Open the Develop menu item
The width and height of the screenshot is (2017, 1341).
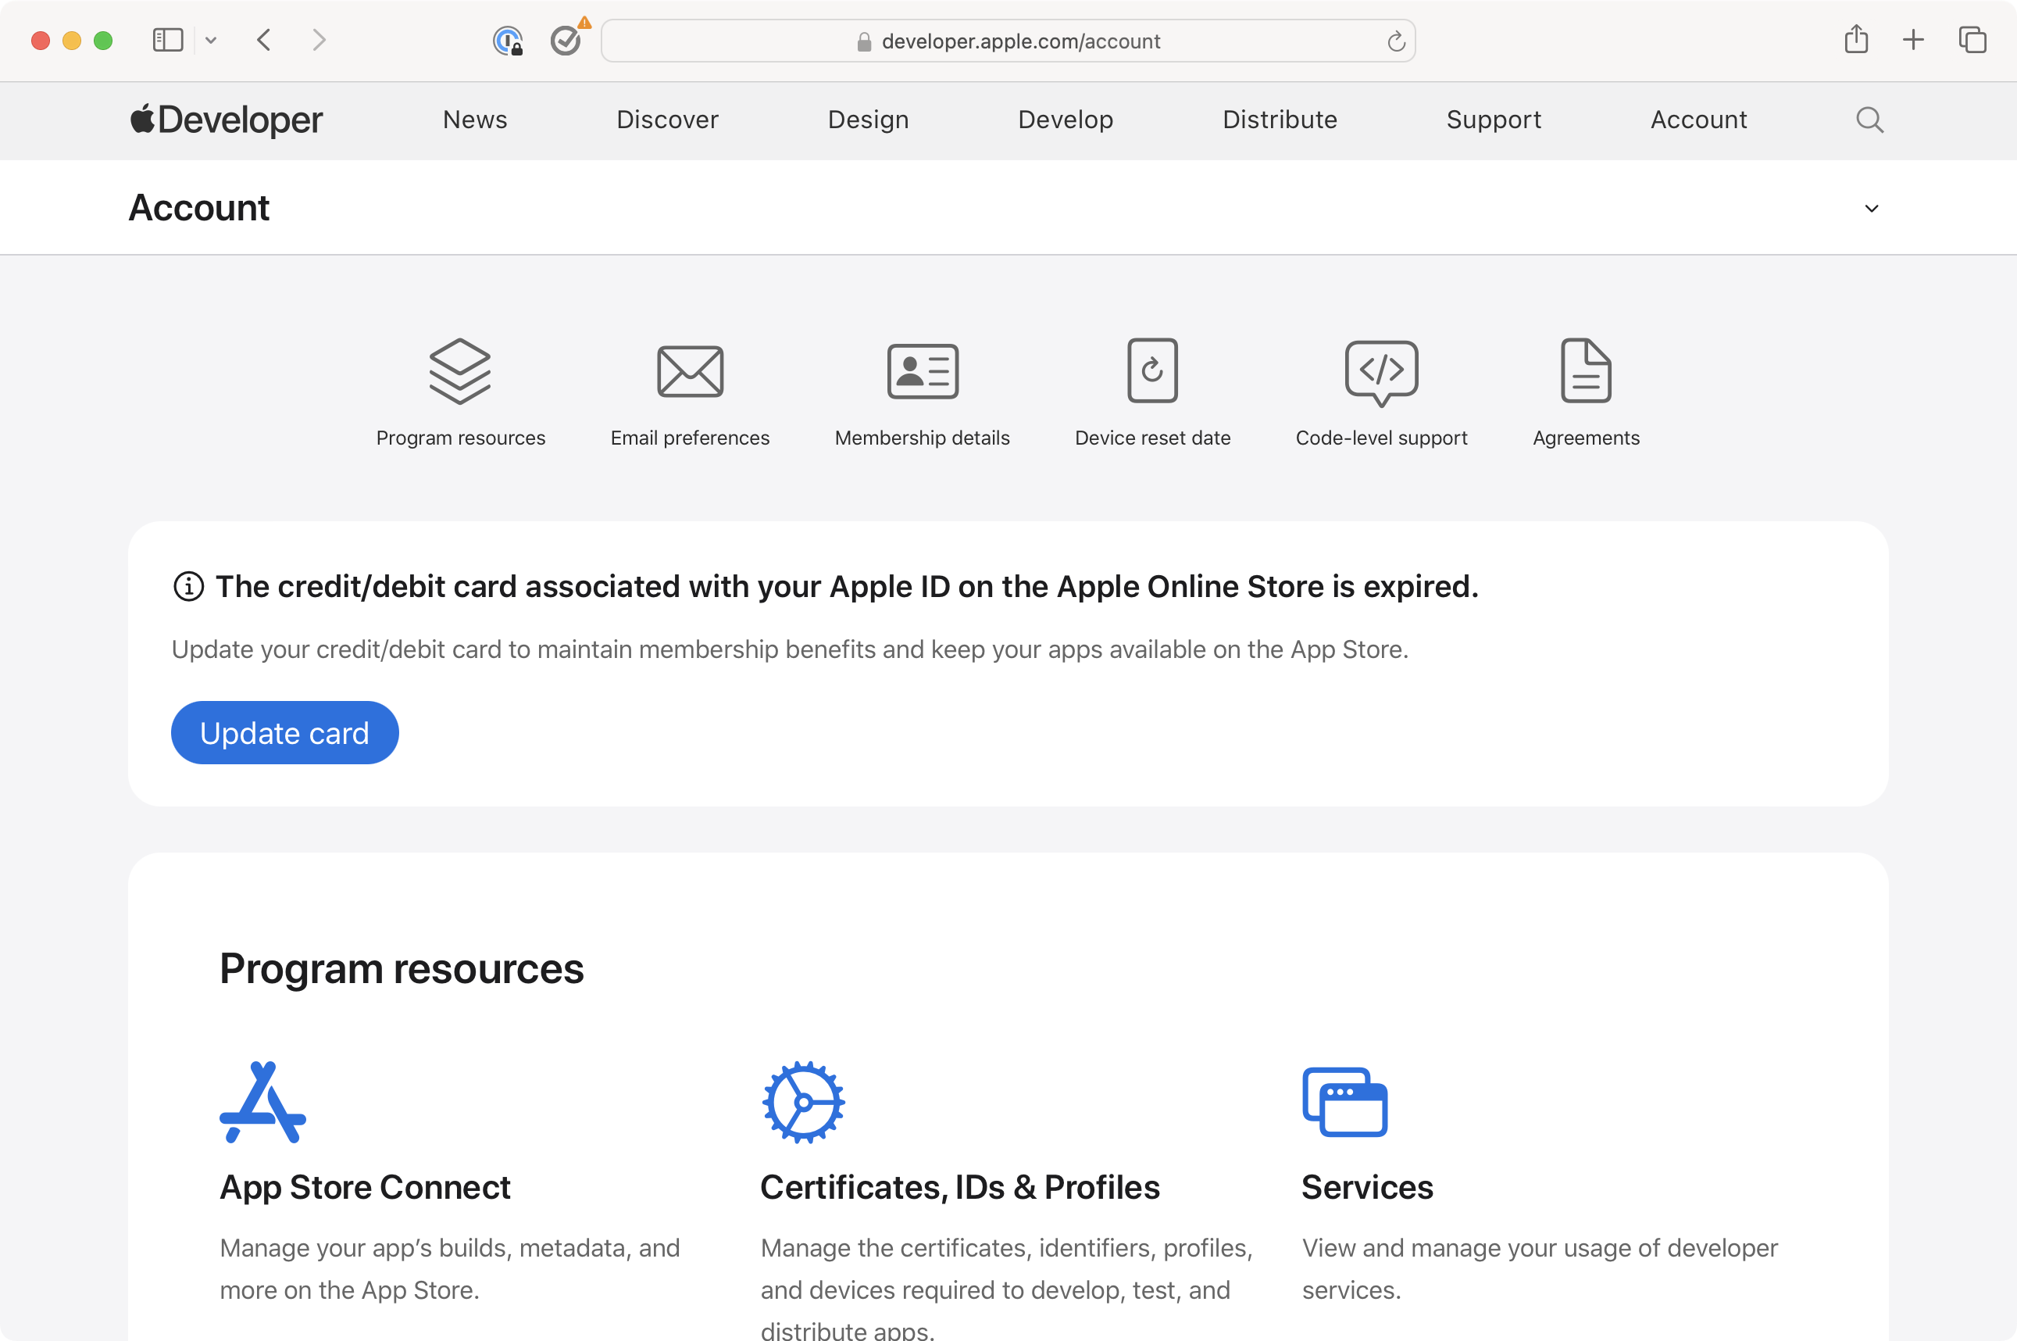click(x=1065, y=120)
